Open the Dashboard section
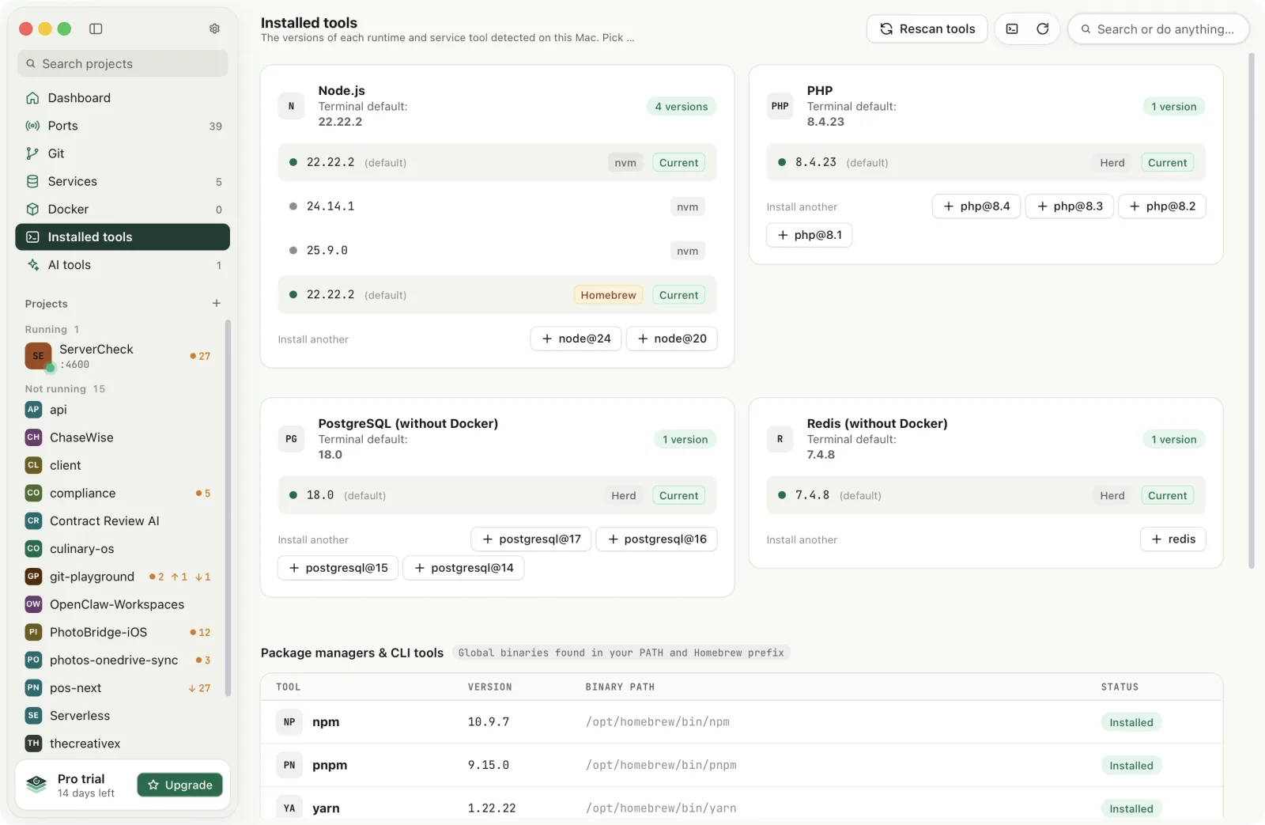1265x825 pixels. pos(123,98)
